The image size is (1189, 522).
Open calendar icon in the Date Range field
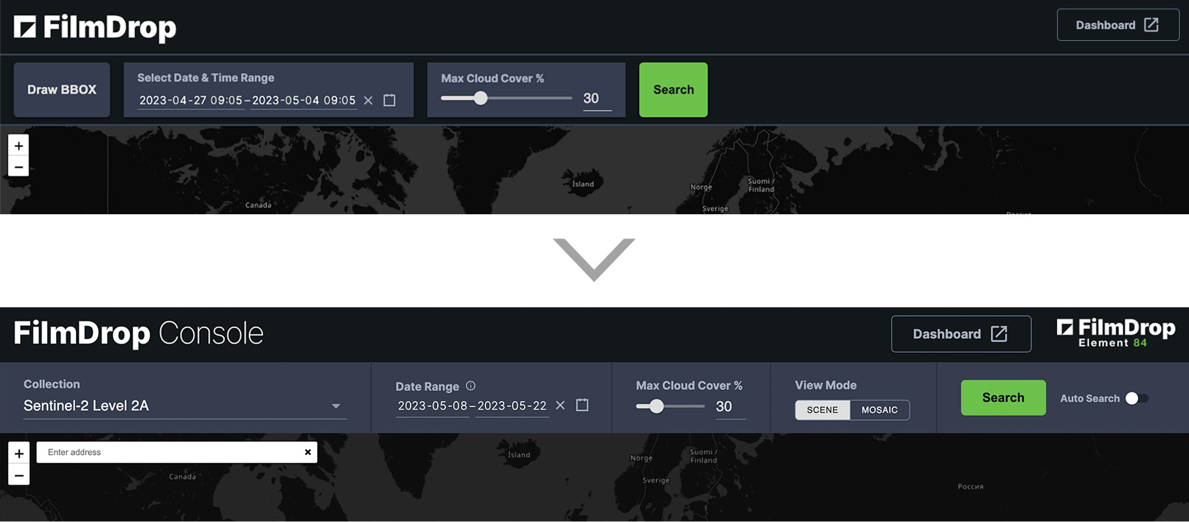tap(582, 405)
